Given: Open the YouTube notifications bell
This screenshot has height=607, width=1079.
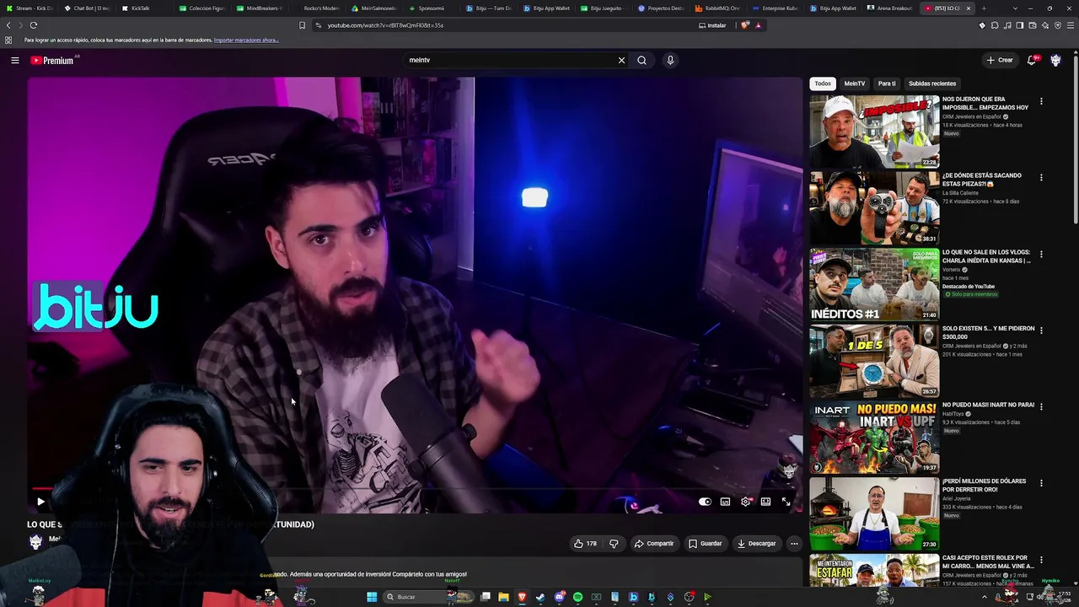Looking at the screenshot, I should pos(1032,60).
